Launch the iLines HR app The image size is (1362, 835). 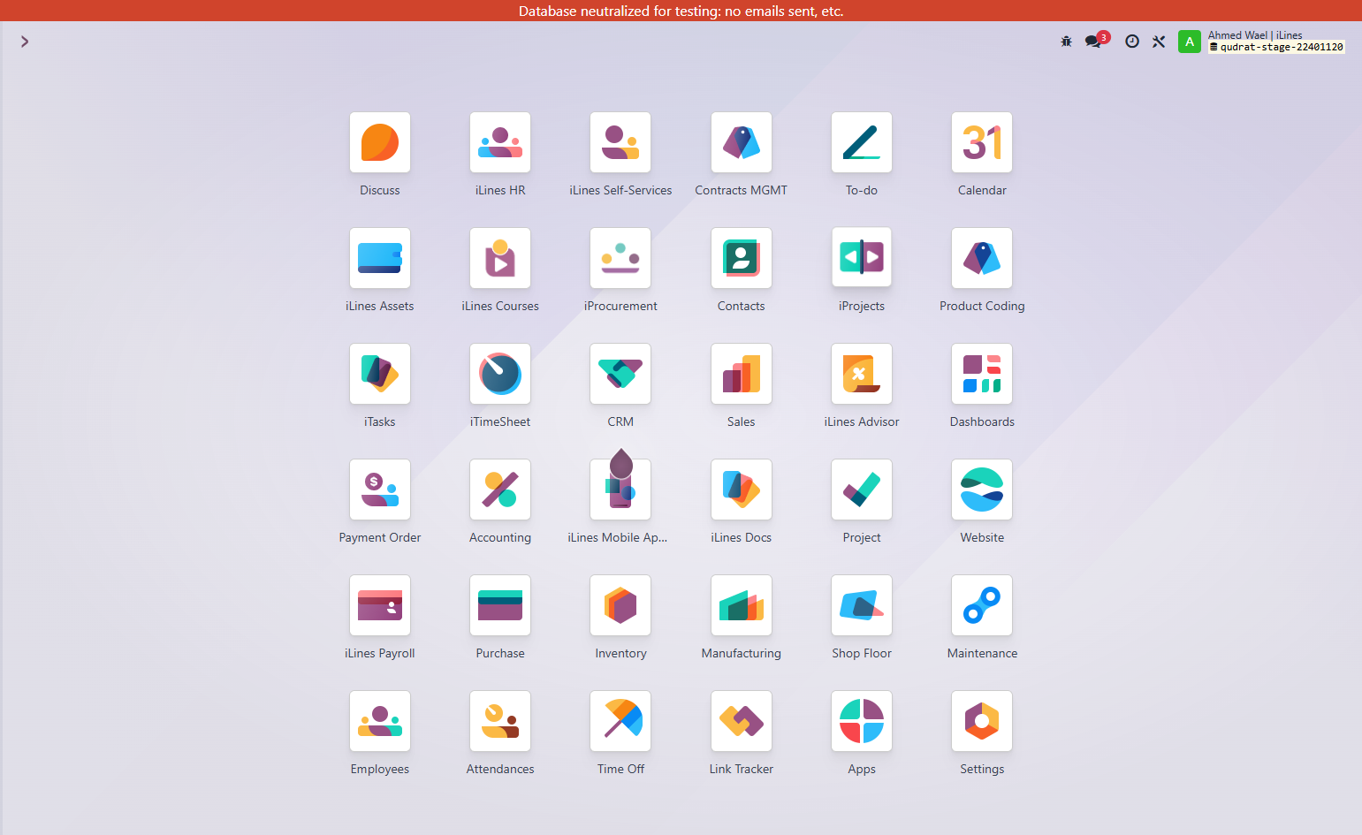pos(500,142)
